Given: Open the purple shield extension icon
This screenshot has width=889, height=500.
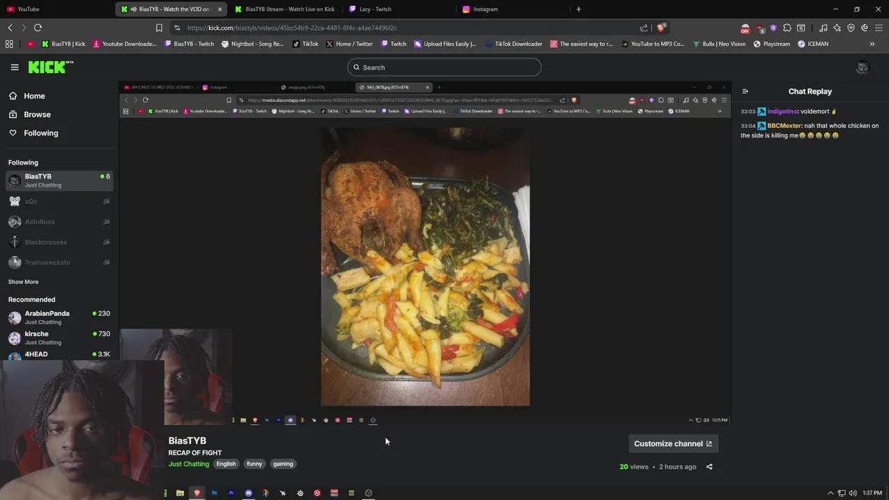Looking at the screenshot, I should pos(773,28).
